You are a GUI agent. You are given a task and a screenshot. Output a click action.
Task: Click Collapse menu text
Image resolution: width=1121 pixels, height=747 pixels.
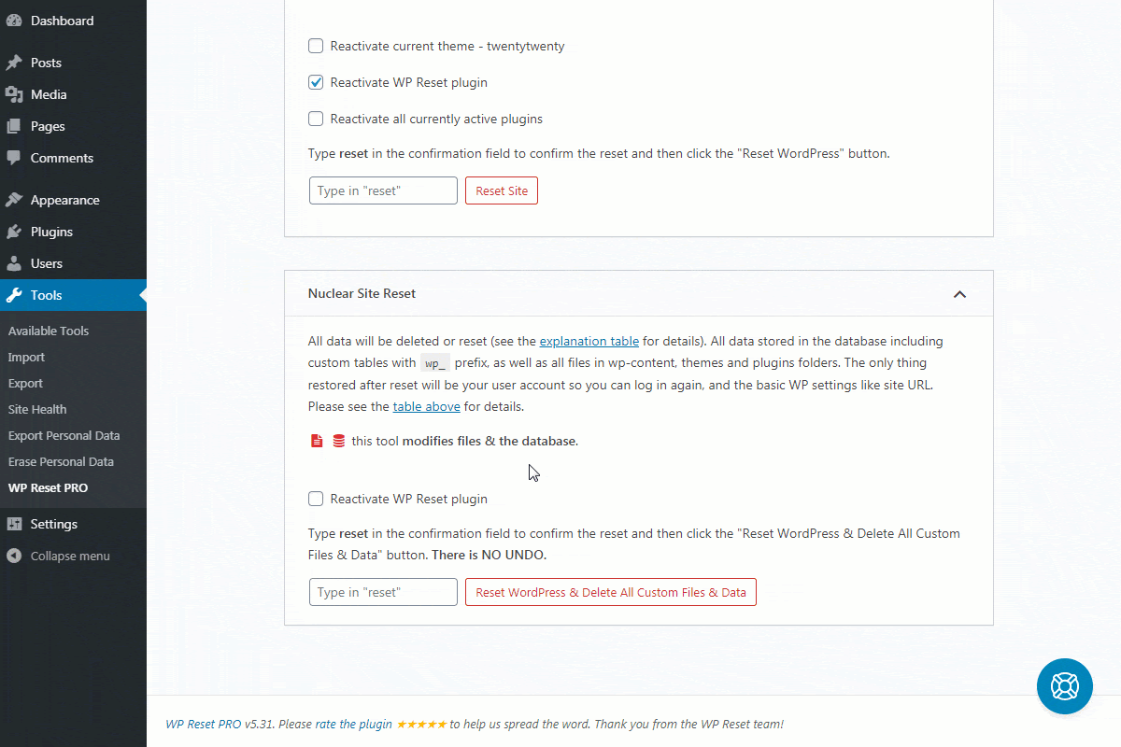tap(70, 556)
